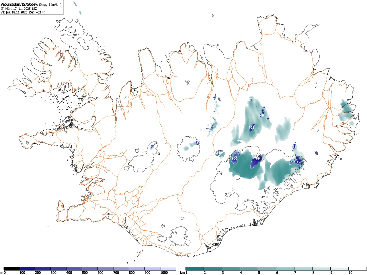This screenshot has width=367, height=275.
Task: Click the '192' value on the glacier outline
Action: (198, 142)
